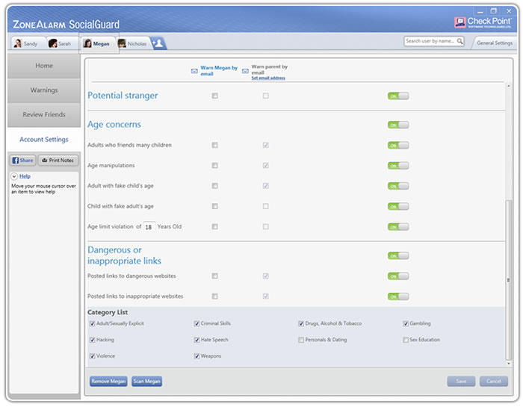Toggle Age concerns switch
523x407 pixels.
coord(398,125)
